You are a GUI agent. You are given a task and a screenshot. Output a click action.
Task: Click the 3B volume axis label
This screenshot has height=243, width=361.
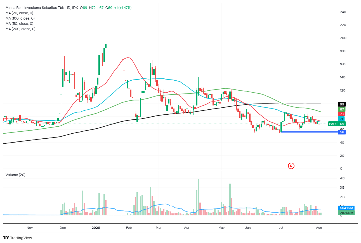click(x=342, y=187)
